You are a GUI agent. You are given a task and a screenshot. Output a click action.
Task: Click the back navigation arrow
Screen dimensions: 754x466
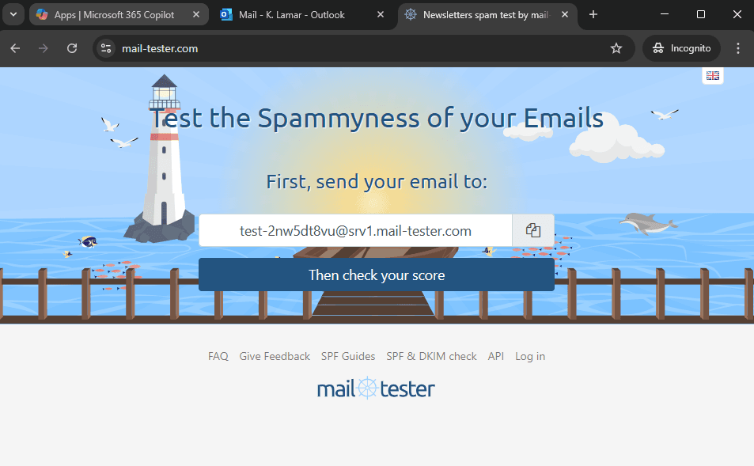coord(16,48)
